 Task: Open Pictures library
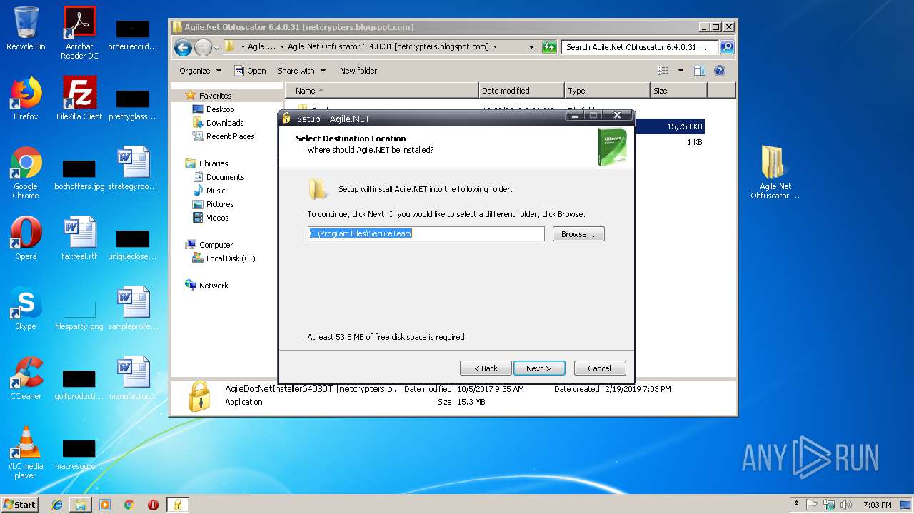click(220, 204)
